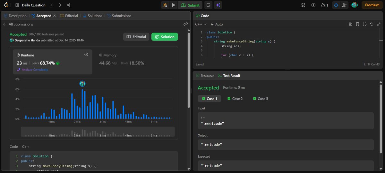Screen dimensions: 385x173
Task: Click the Auto lock indicator
Action: click(217, 24)
